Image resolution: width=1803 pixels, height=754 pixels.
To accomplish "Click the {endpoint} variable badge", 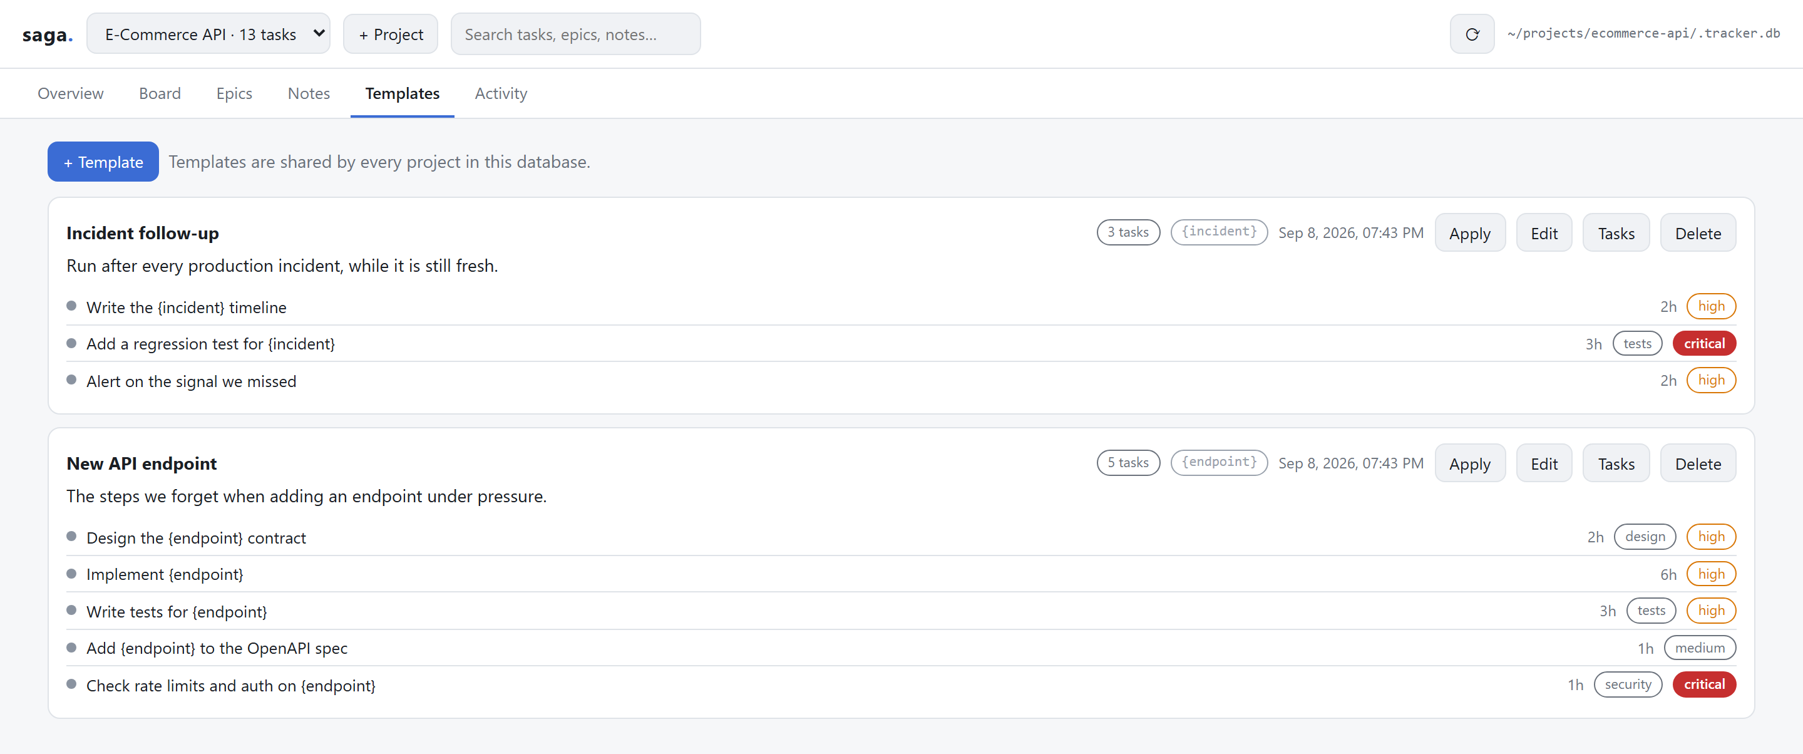I will tap(1218, 462).
